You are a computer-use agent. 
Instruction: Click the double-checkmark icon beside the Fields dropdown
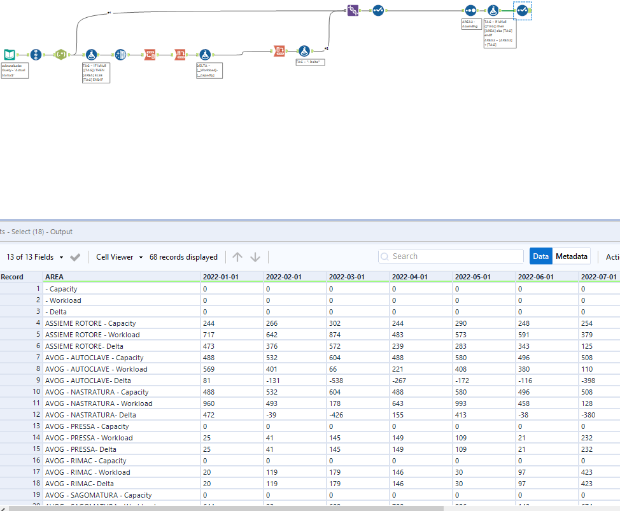click(x=75, y=256)
